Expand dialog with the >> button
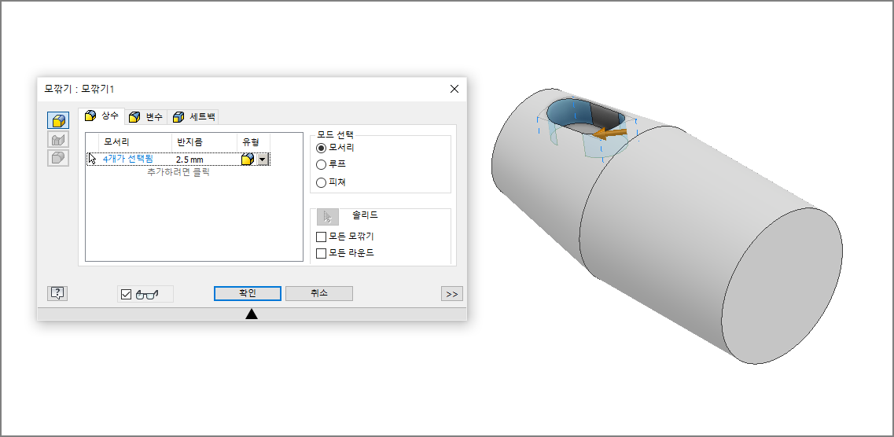 pyautogui.click(x=452, y=294)
